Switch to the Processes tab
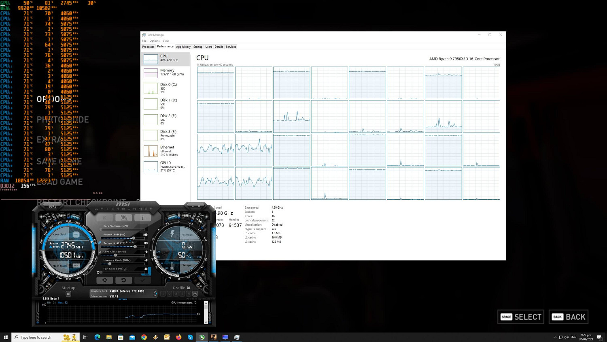This screenshot has width=607, height=342. (x=148, y=47)
